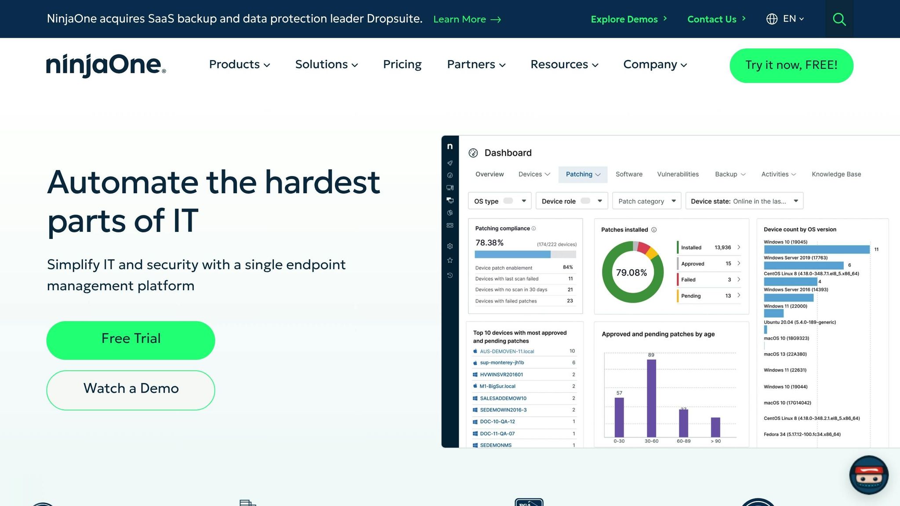Expand Pending patches row chevron

739,295
